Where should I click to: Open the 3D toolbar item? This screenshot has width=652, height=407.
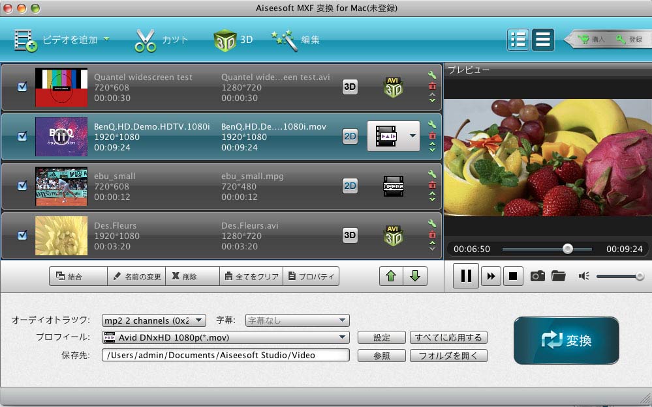(x=234, y=40)
